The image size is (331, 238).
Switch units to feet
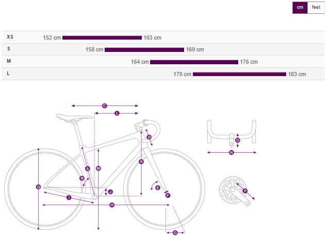coord(316,7)
